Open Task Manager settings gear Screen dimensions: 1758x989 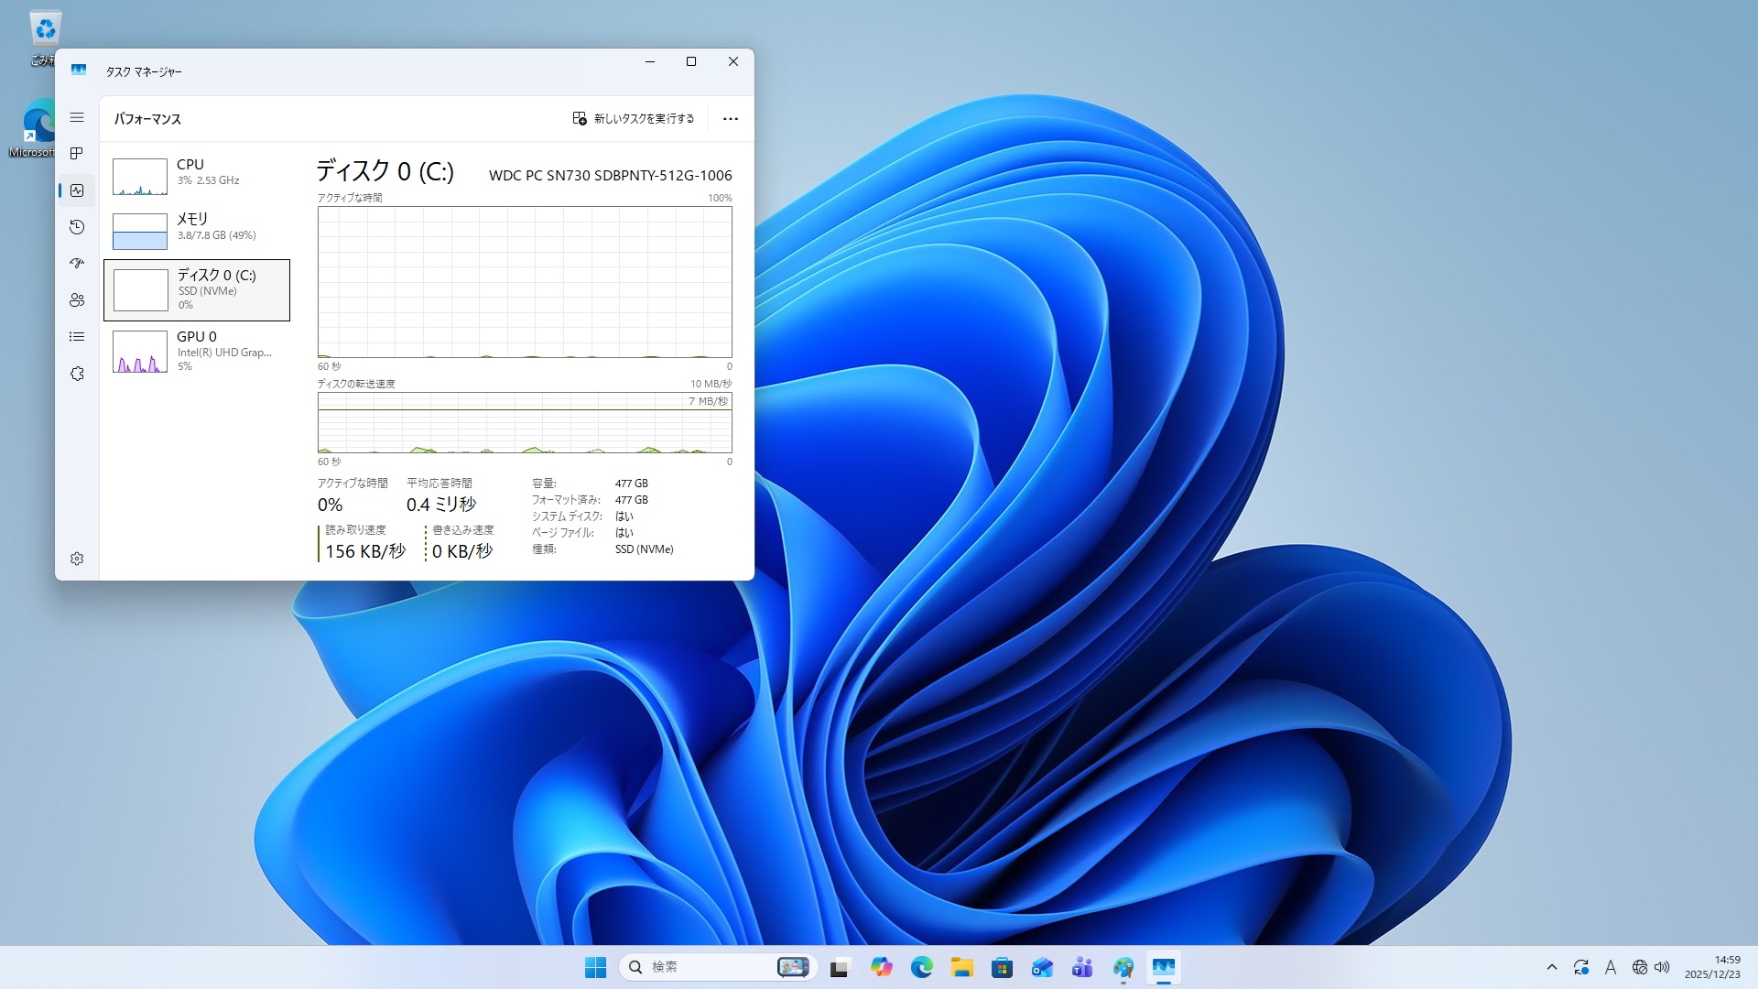pyautogui.click(x=77, y=559)
